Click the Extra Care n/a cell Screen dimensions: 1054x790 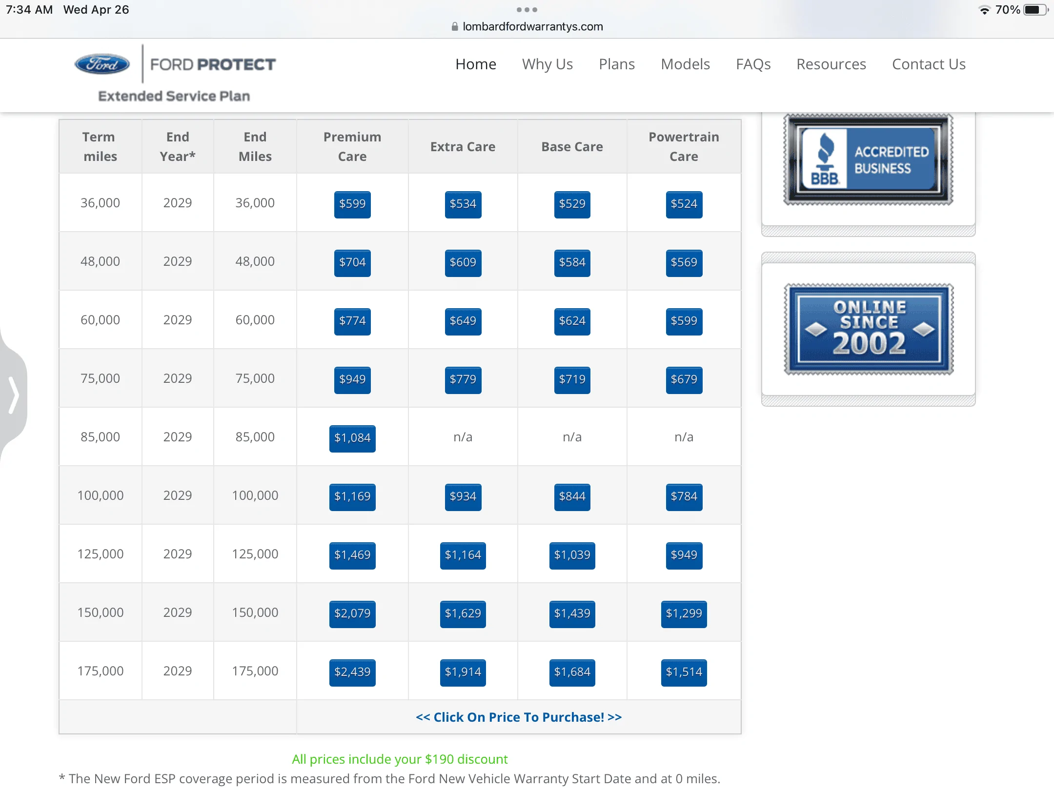(463, 436)
